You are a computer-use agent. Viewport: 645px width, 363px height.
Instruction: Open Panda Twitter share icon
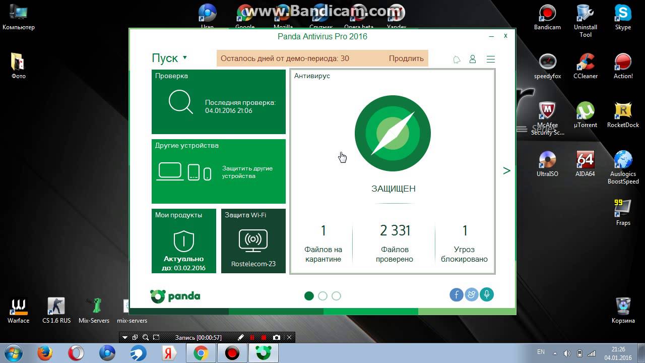[472, 294]
